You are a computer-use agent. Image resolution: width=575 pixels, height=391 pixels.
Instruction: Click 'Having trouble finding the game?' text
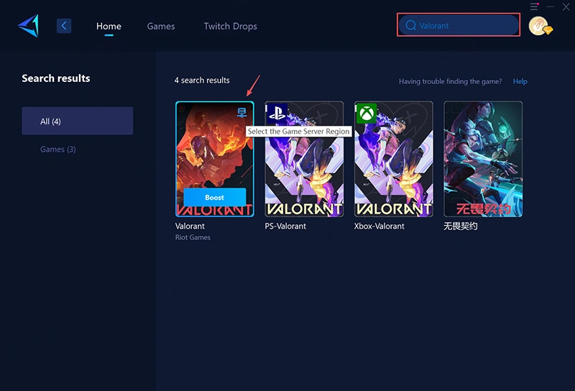coord(451,81)
